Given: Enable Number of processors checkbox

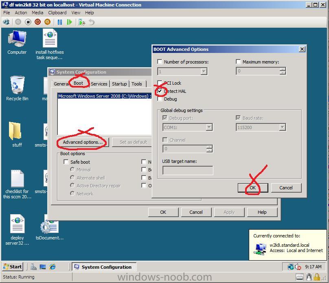Looking at the screenshot, I should [x=160, y=61].
